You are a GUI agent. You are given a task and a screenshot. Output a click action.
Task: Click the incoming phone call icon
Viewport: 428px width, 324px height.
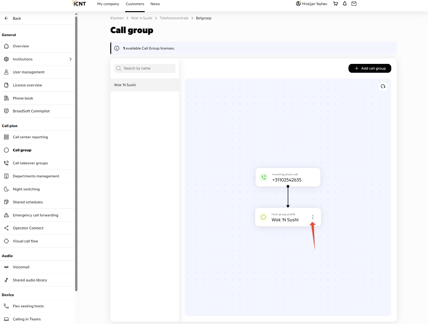click(x=264, y=177)
